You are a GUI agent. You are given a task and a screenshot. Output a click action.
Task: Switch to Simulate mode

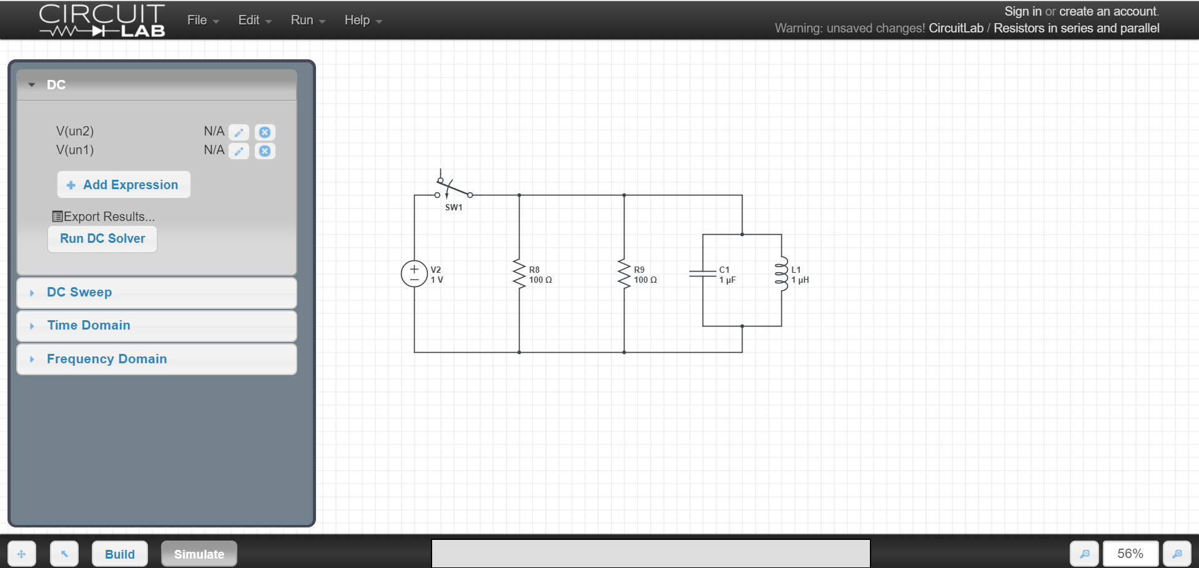199,554
